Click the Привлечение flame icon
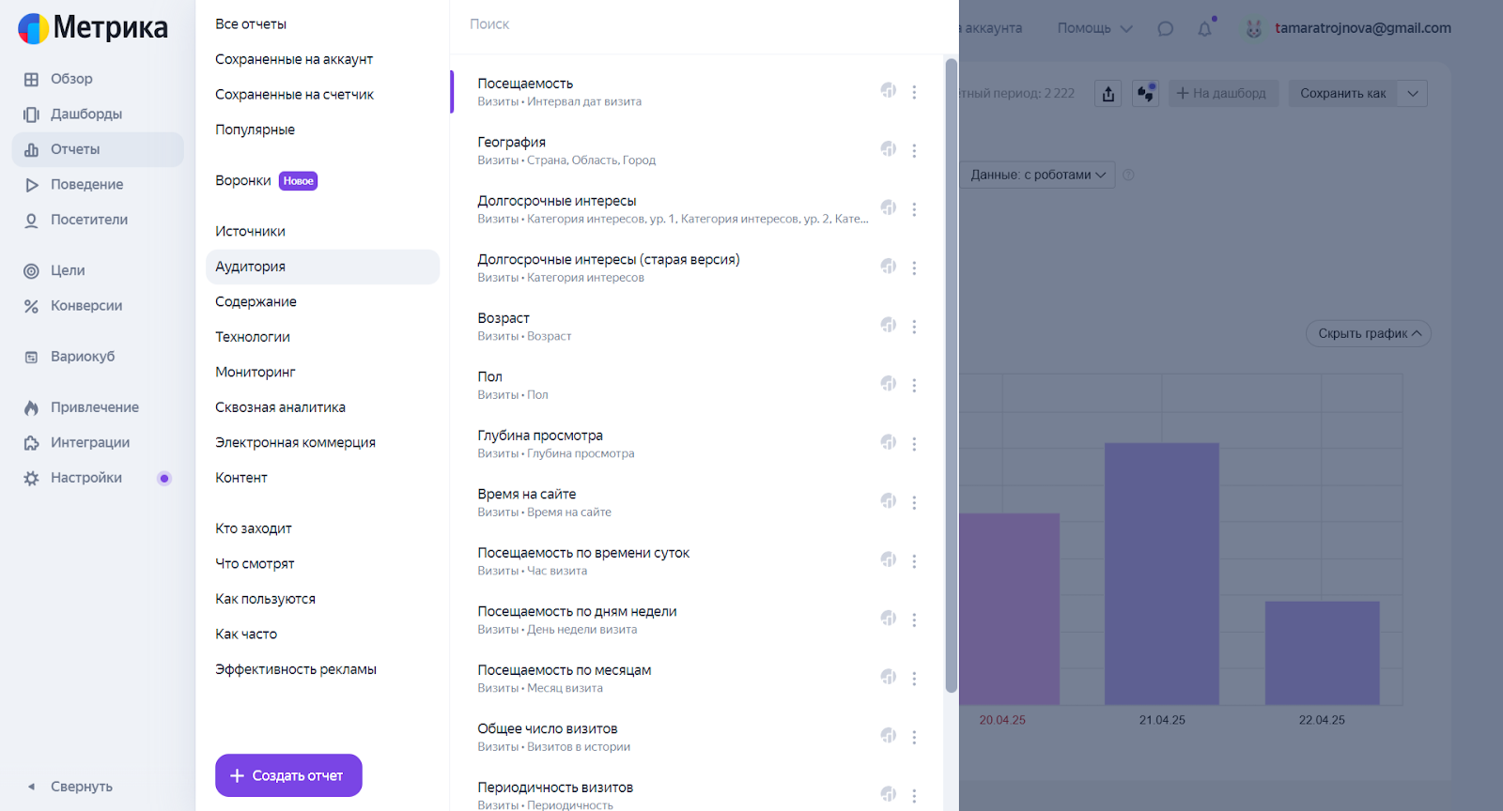 (x=31, y=407)
